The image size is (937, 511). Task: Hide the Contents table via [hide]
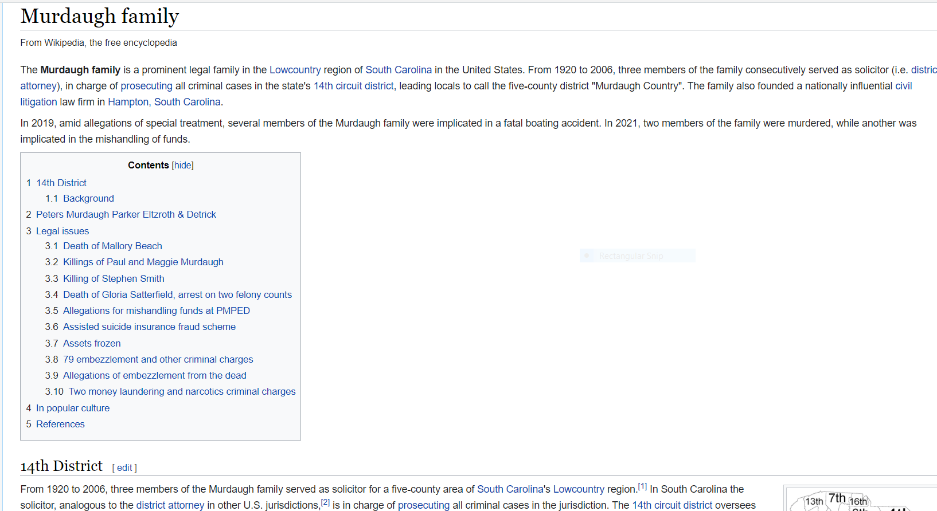click(x=183, y=165)
